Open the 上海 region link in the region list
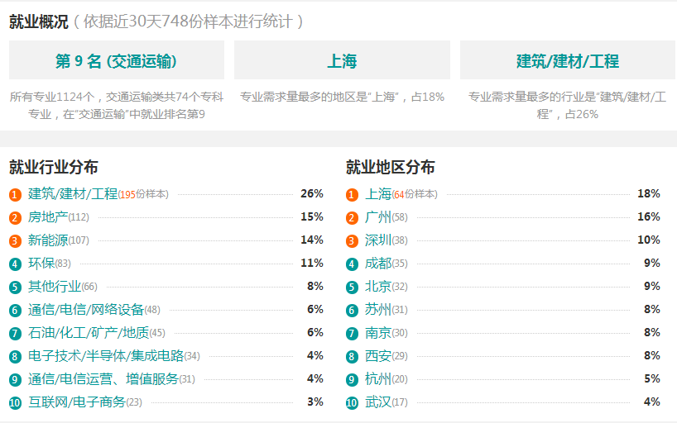 378,194
